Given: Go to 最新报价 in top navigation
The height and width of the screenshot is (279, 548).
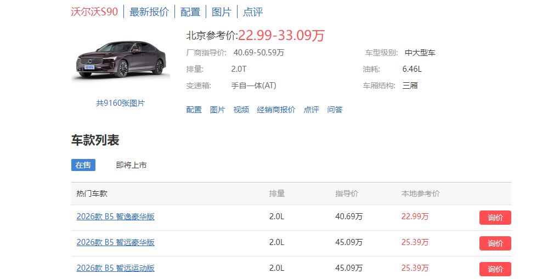Looking at the screenshot, I should 149,12.
